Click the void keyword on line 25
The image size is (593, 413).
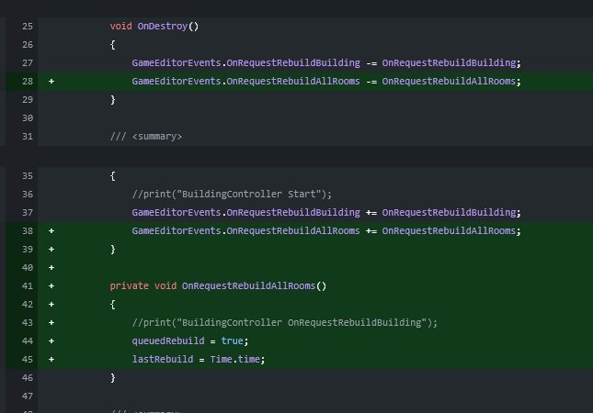click(x=121, y=26)
